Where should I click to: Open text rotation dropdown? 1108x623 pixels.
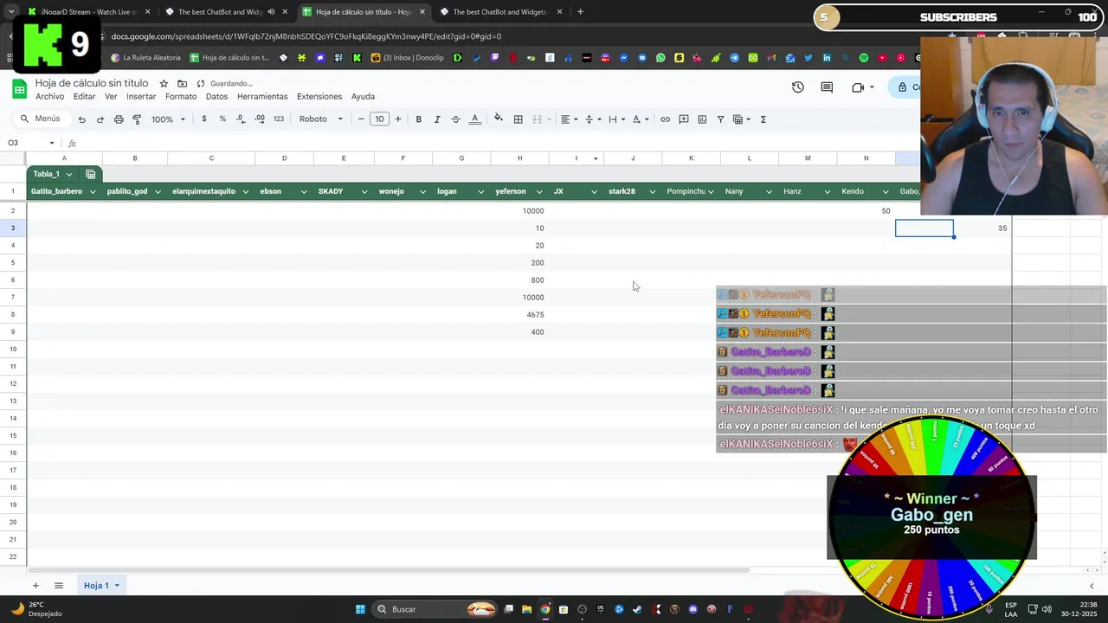[x=639, y=119]
